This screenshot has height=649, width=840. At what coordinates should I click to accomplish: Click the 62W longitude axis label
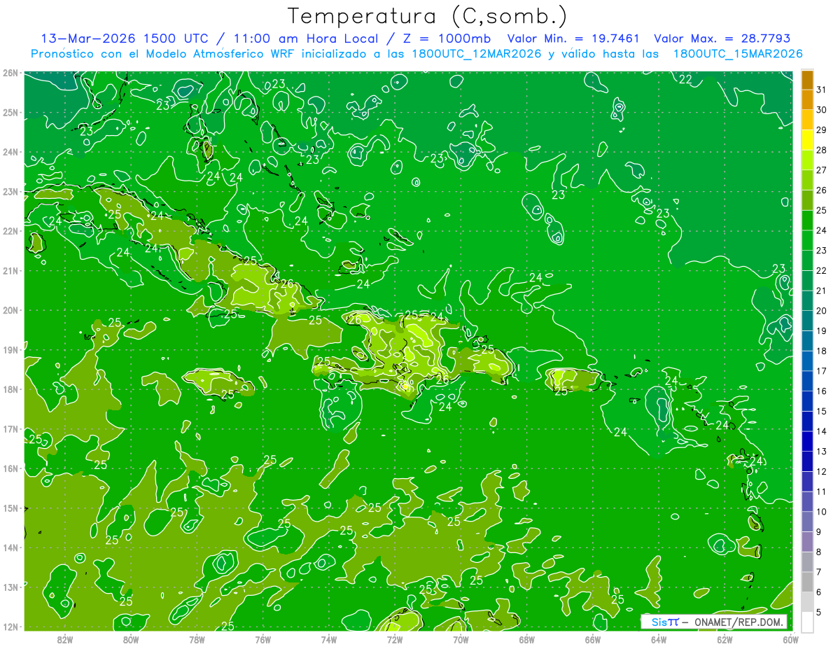(724, 639)
